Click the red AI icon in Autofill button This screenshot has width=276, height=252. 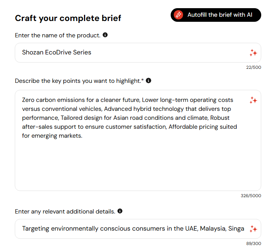[178, 15]
